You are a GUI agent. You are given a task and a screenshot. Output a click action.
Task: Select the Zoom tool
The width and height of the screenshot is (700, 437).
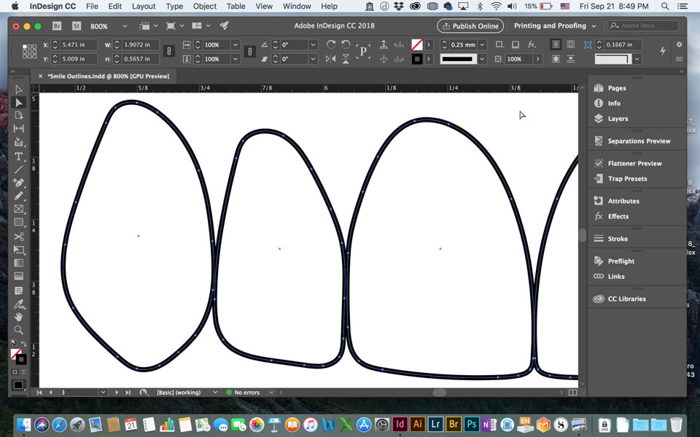click(18, 330)
